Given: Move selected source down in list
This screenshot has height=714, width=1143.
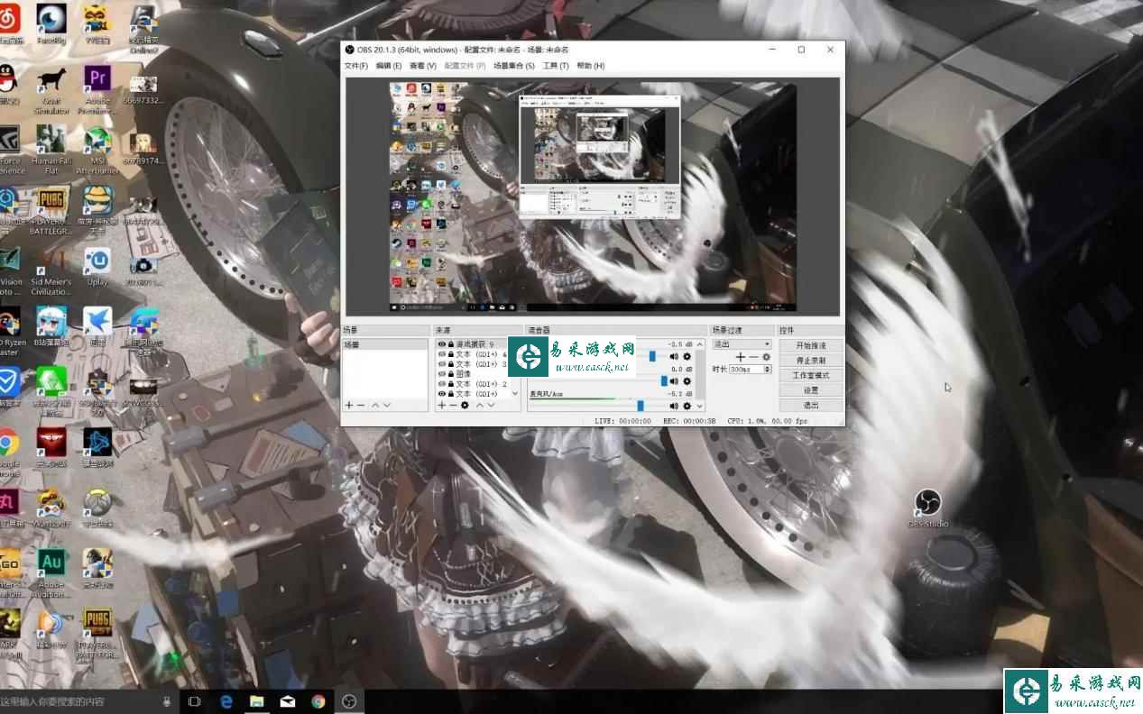Looking at the screenshot, I should [491, 406].
